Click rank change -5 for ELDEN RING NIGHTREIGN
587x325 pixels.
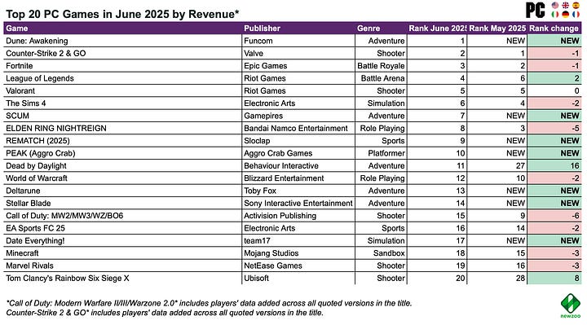[x=554, y=128]
